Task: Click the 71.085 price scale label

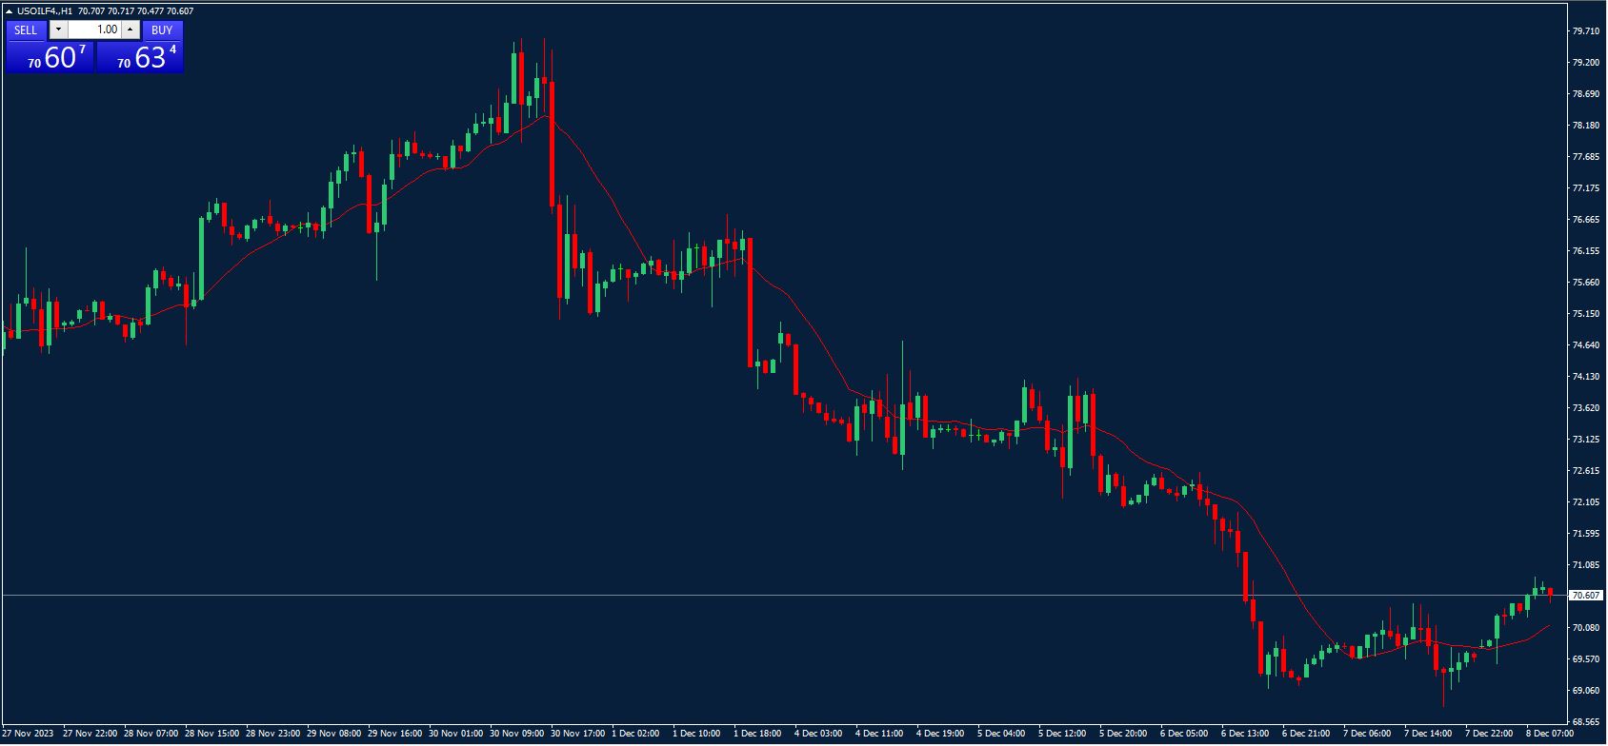Action: tap(1586, 565)
